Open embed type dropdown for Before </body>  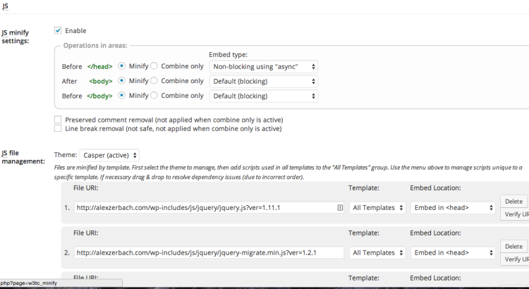point(264,96)
